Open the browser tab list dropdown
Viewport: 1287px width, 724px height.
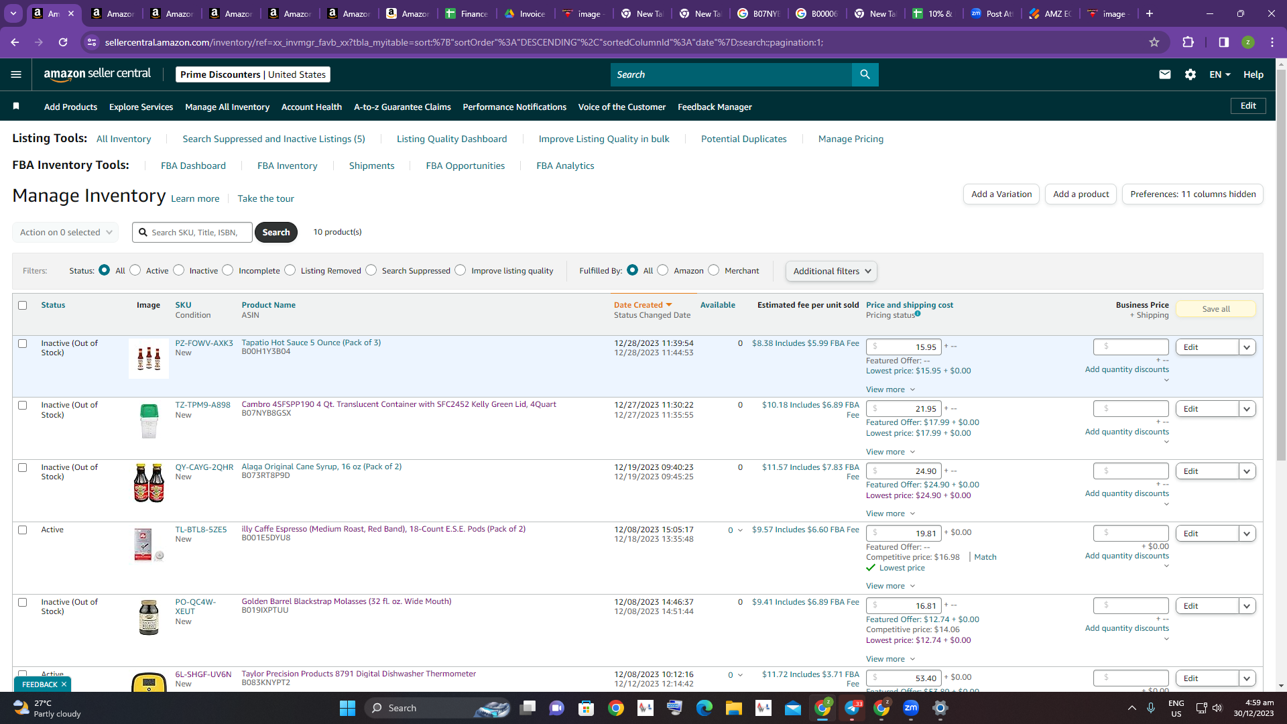[13, 13]
